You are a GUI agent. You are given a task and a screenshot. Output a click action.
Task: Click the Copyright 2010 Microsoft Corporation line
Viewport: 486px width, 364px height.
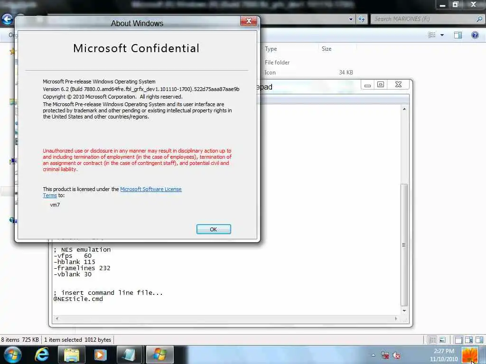pyautogui.click(x=112, y=97)
